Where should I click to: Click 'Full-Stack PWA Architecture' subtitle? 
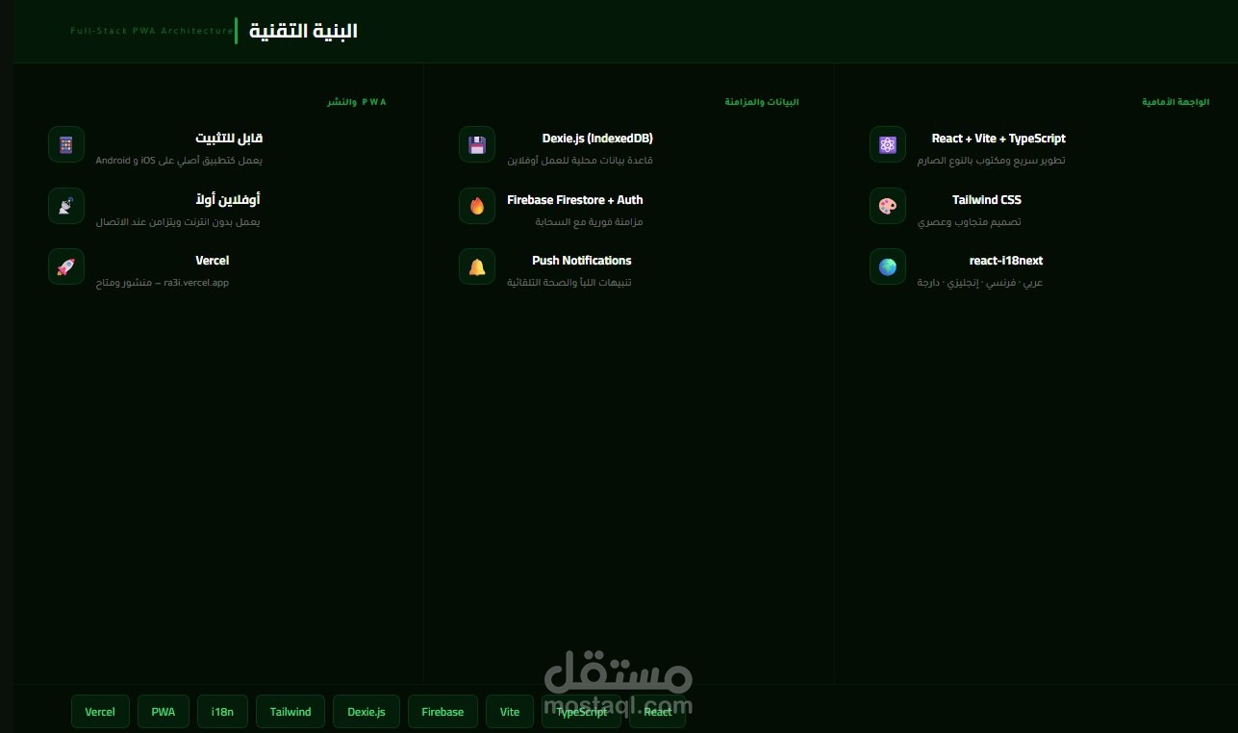[152, 31]
